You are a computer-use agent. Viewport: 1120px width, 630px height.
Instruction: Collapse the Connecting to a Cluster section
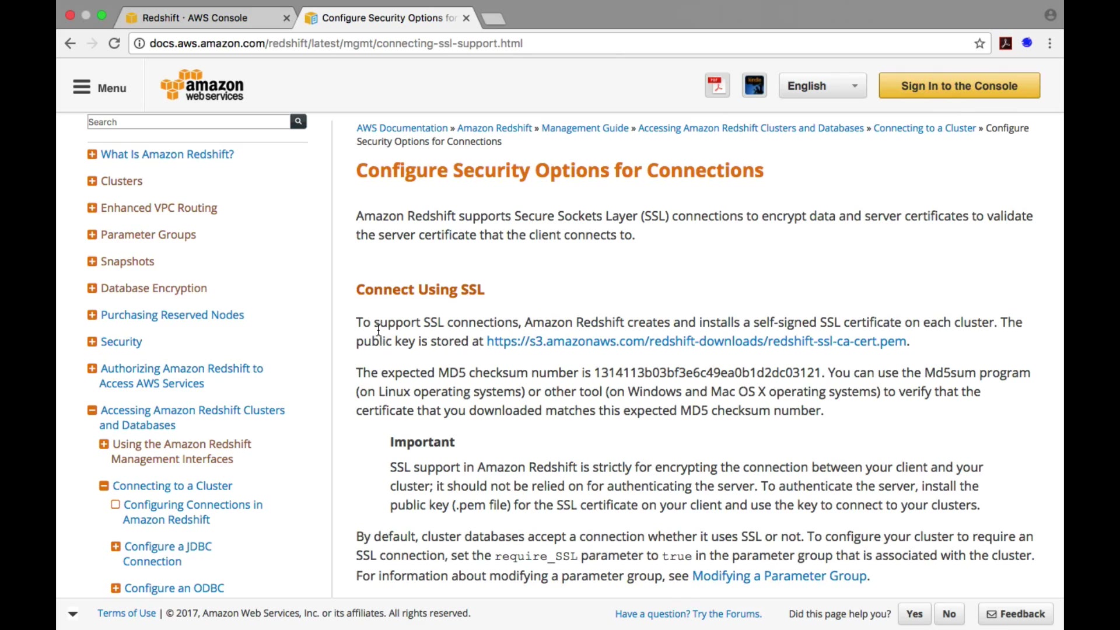click(x=104, y=486)
